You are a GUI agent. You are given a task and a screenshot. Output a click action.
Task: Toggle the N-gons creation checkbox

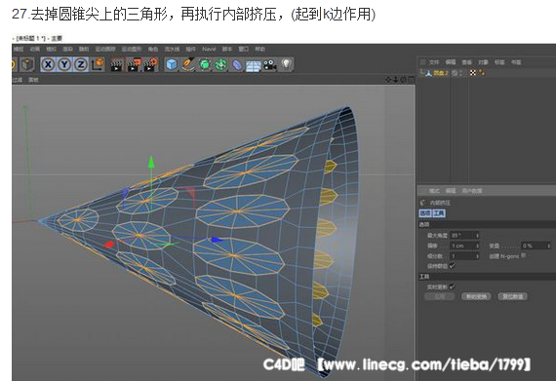[524, 255]
